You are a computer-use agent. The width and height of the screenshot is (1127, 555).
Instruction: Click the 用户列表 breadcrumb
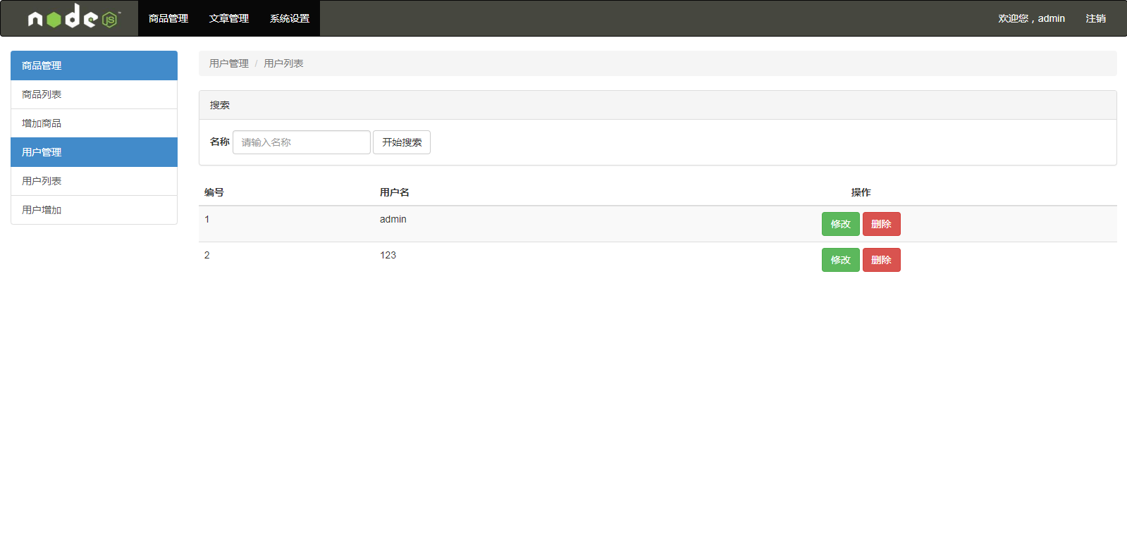point(283,63)
